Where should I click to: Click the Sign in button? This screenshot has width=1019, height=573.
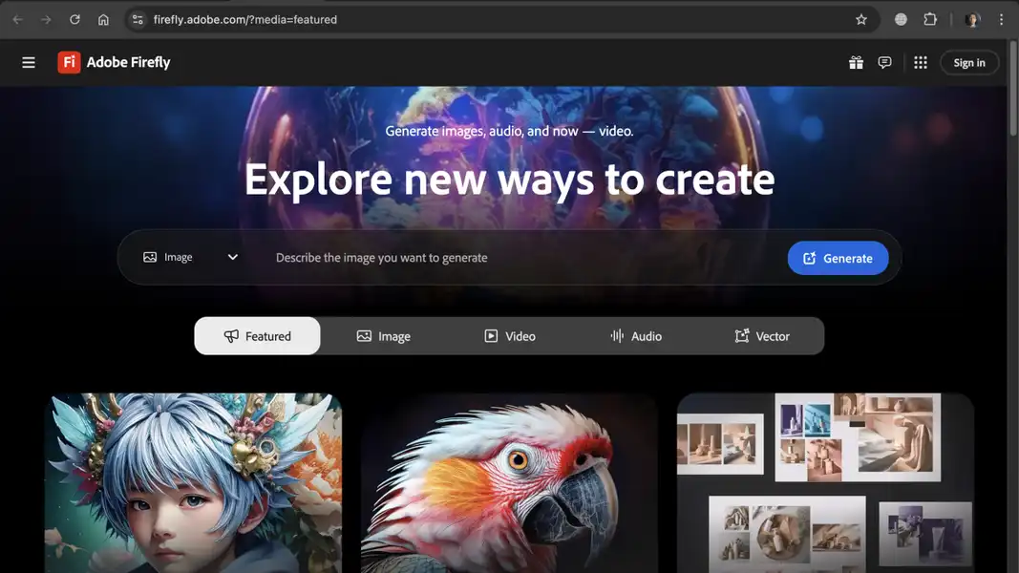(968, 61)
